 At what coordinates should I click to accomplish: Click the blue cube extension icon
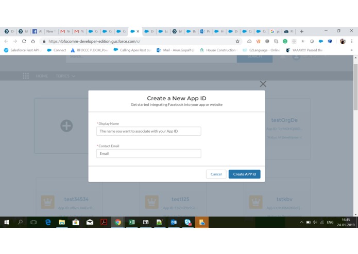(x=330, y=41)
